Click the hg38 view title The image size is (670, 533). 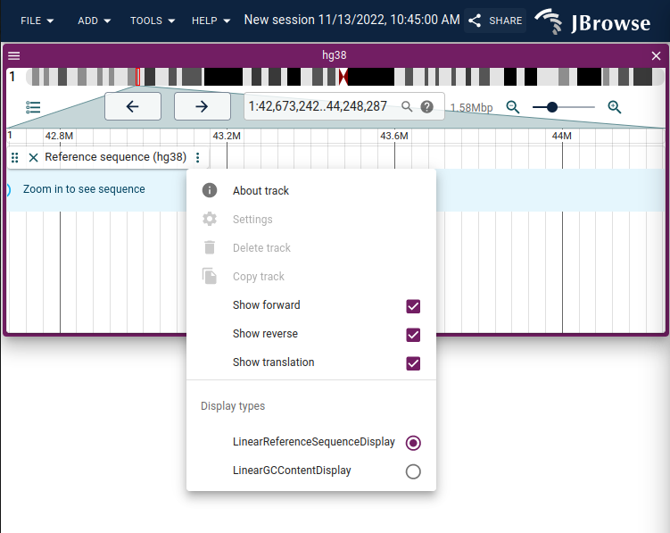pyautogui.click(x=335, y=55)
